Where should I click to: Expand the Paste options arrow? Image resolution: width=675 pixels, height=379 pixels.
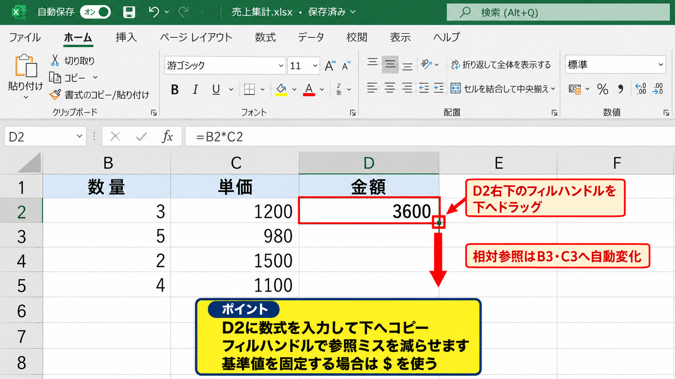(25, 98)
